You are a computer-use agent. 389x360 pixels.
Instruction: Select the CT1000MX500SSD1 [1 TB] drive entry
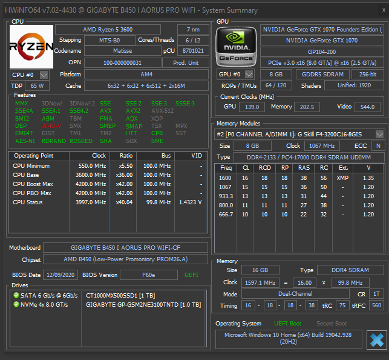pyautogui.click(x=120, y=296)
